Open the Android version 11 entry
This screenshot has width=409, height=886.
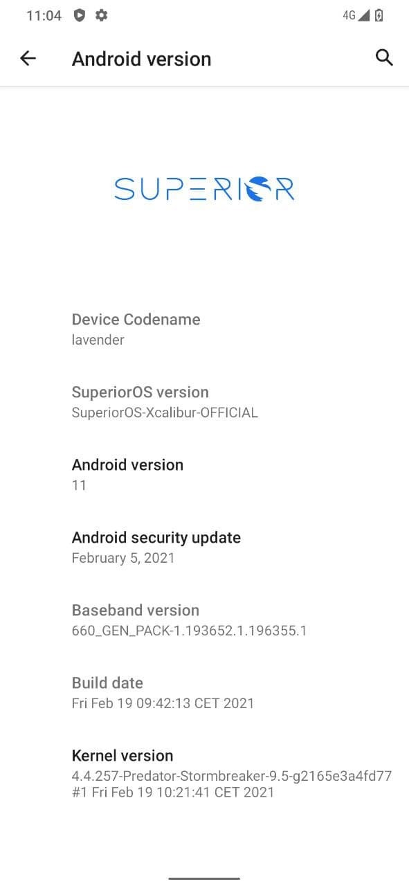tap(204, 474)
